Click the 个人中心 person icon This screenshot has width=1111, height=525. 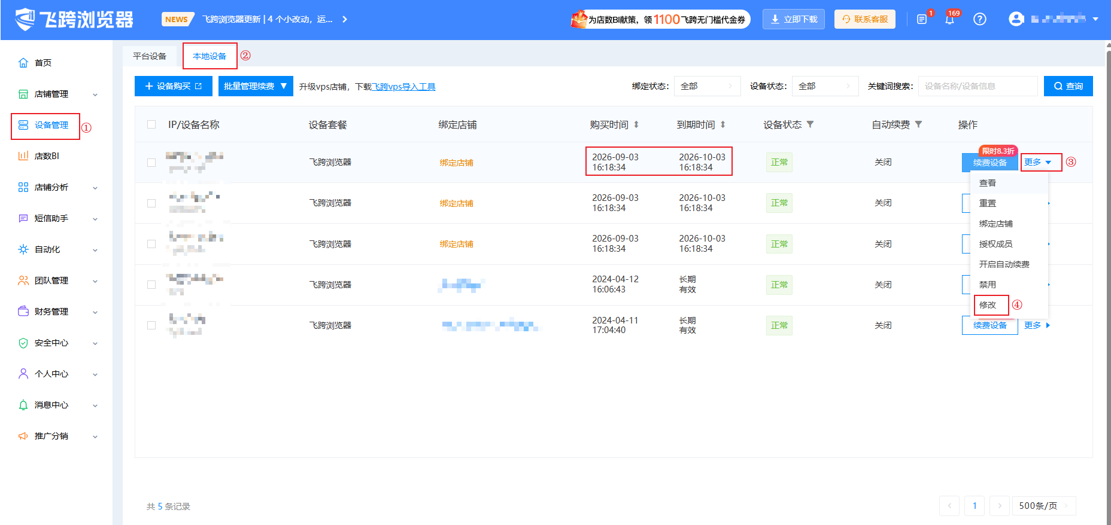point(23,374)
